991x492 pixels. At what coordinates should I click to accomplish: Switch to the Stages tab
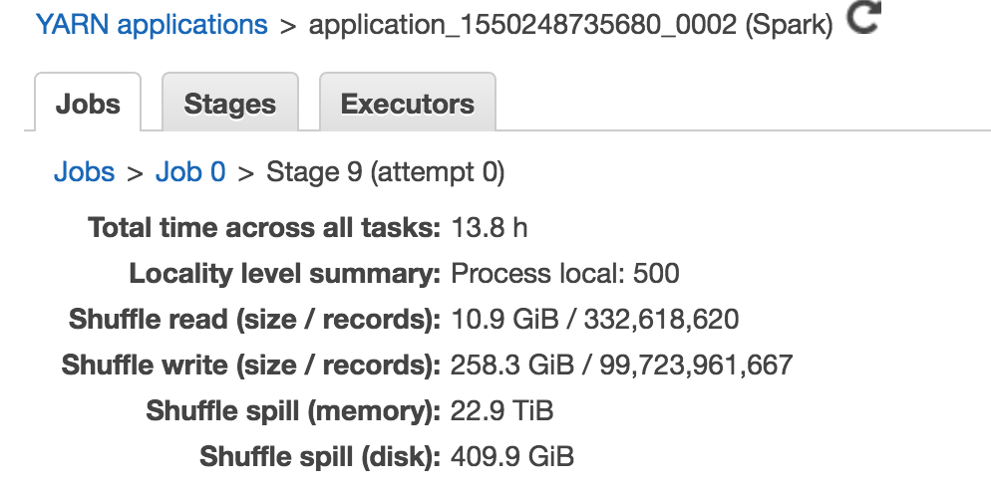230,103
